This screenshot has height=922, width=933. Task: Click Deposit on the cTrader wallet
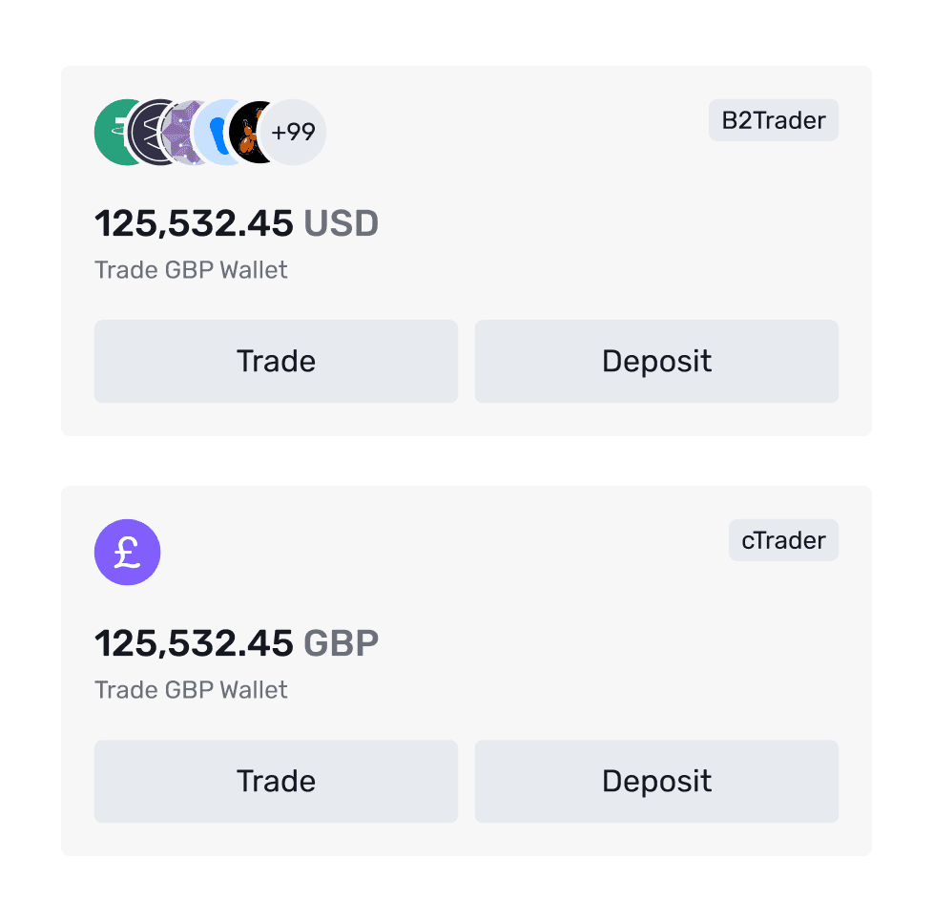click(x=656, y=781)
